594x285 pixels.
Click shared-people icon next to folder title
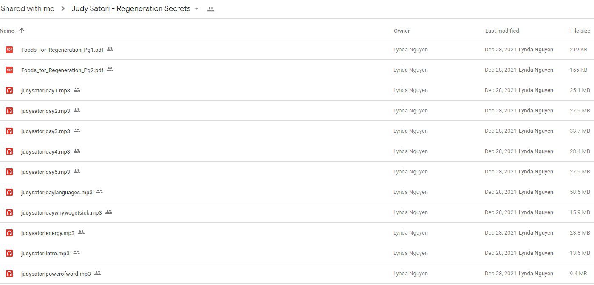tap(211, 9)
